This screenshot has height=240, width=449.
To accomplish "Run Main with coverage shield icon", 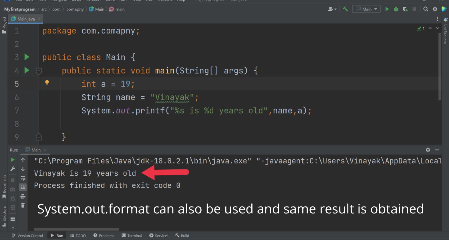I will click(x=405, y=9).
